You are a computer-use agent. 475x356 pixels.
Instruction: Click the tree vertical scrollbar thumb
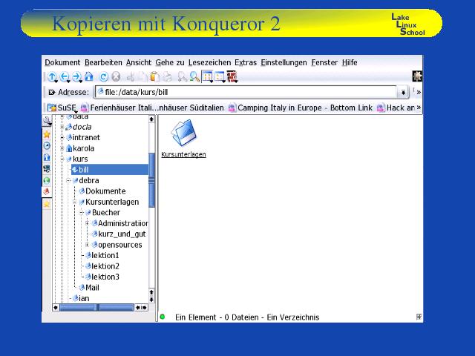click(x=151, y=180)
